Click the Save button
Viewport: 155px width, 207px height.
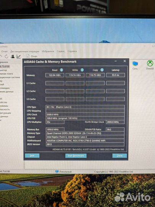click(32, 156)
